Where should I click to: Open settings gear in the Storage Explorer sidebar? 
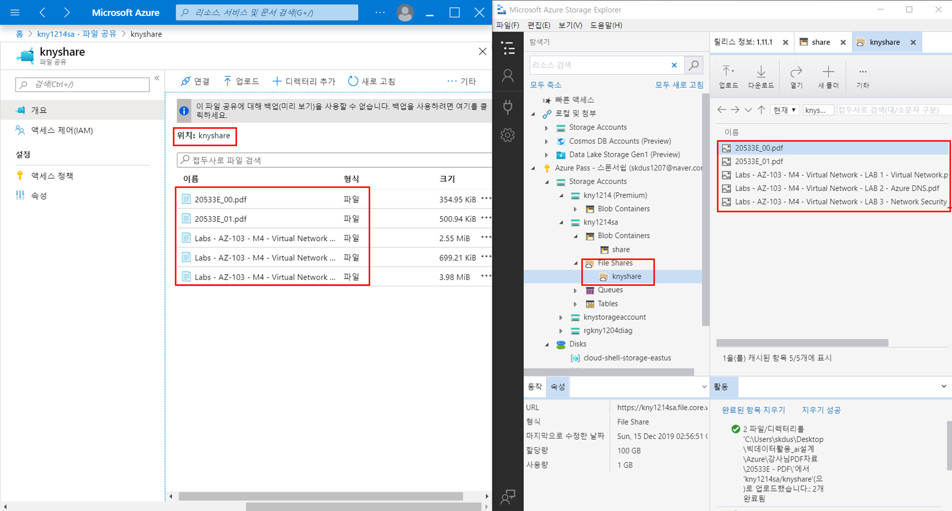click(508, 135)
